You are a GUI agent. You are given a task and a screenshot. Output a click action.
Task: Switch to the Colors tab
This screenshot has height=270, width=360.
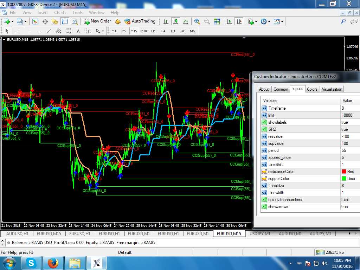click(x=312, y=89)
